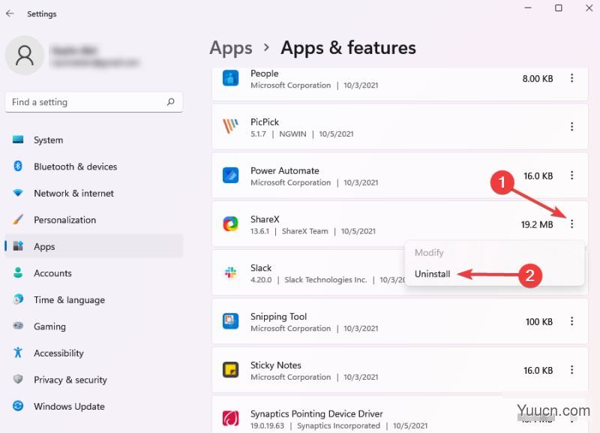Click the back arrow in Settings

(x=10, y=14)
